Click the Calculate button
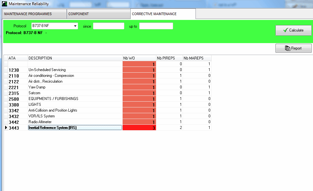This screenshot has width=313, height=191. [293, 30]
